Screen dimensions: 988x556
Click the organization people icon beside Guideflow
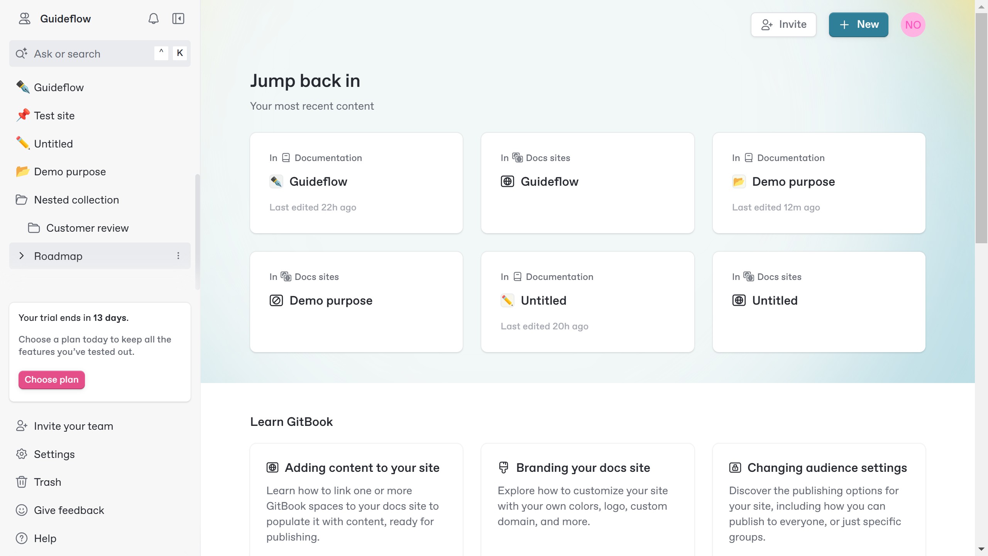25,19
